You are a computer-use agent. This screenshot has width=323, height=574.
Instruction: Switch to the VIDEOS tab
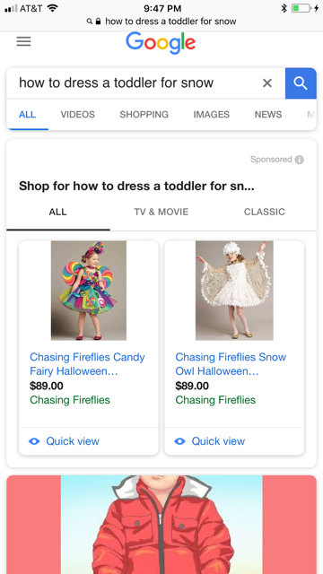pyautogui.click(x=78, y=115)
